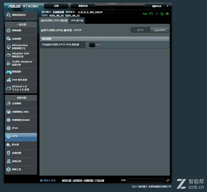This screenshot has width=207, height=192.
Task: Open 外部网络(WAN) menu item
Action: click(21, 120)
